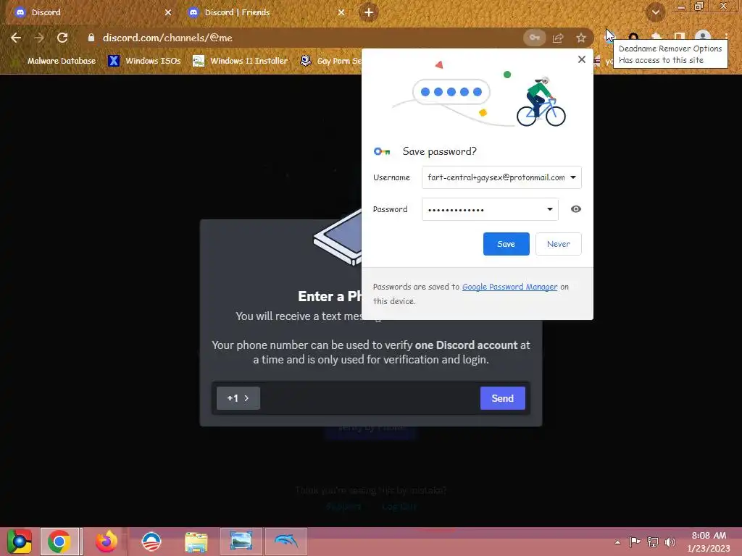Screen dimensions: 742x556
Task: Click the volume speaker tray icon
Action: point(670,542)
